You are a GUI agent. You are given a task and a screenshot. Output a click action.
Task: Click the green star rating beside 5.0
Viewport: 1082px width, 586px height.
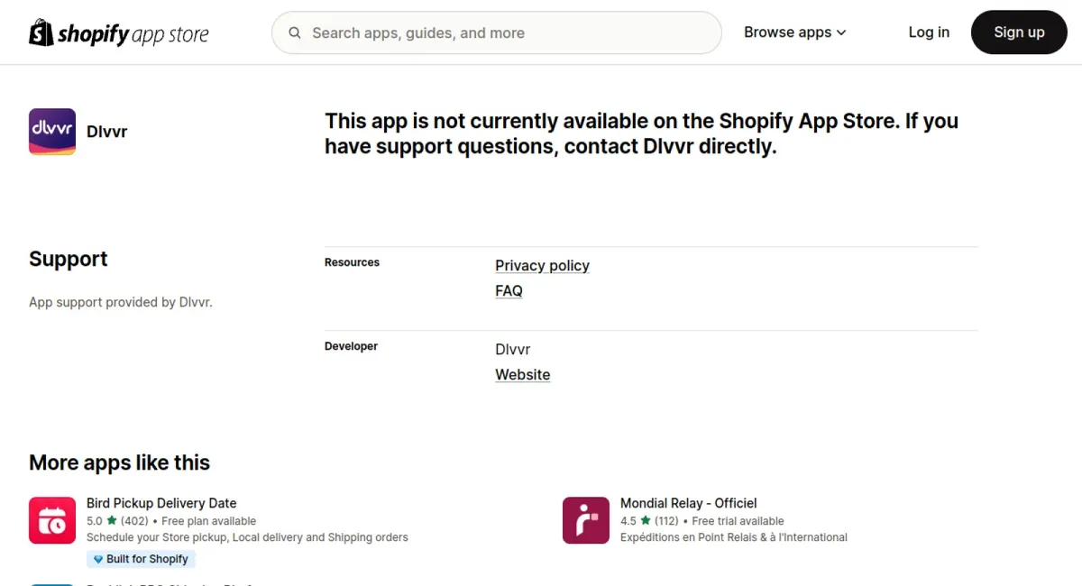(x=112, y=521)
